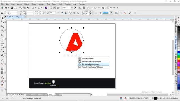The image size is (180, 101).
Task: Click the object X position field
Action: point(12,12)
